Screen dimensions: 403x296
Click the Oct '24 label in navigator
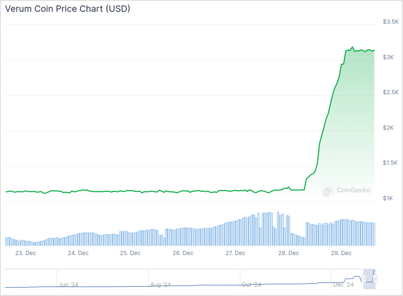[x=252, y=284]
